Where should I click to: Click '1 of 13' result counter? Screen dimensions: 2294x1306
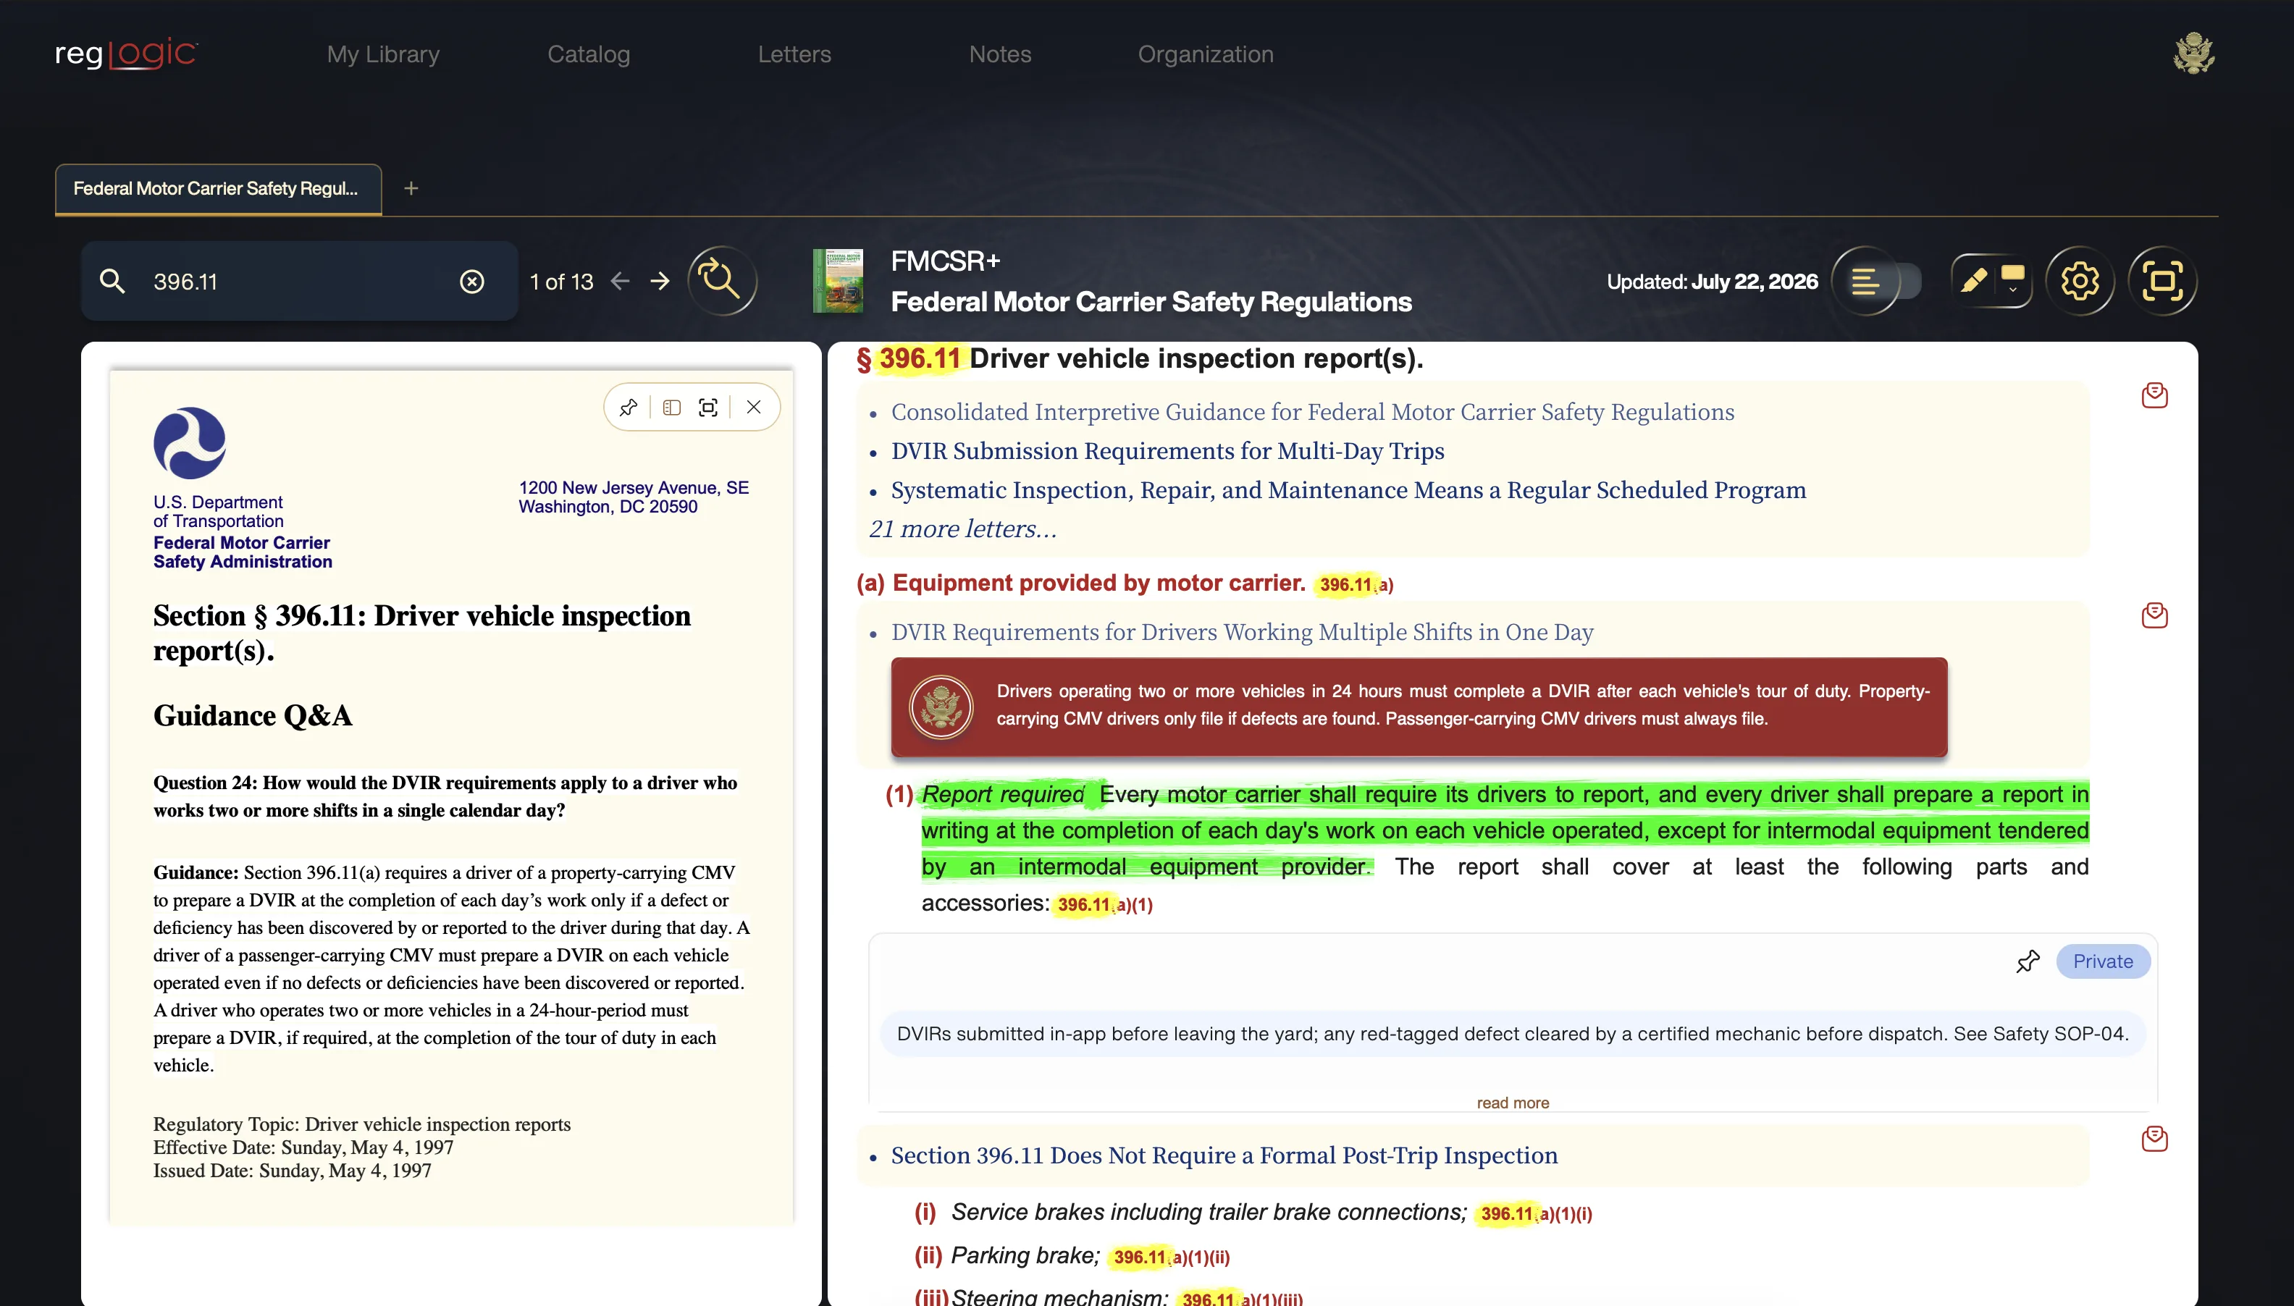pos(562,282)
